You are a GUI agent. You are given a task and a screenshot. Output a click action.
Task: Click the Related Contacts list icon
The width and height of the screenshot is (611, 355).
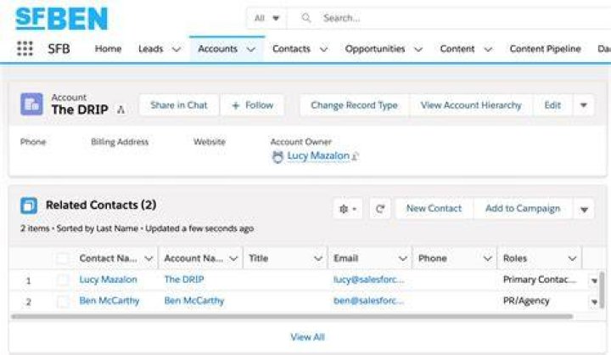(29, 206)
